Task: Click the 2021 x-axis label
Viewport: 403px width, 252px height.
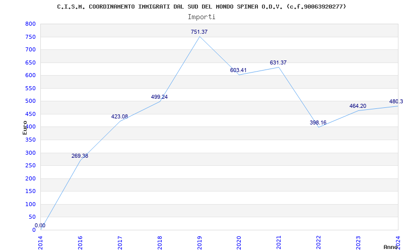Action: [x=279, y=242]
